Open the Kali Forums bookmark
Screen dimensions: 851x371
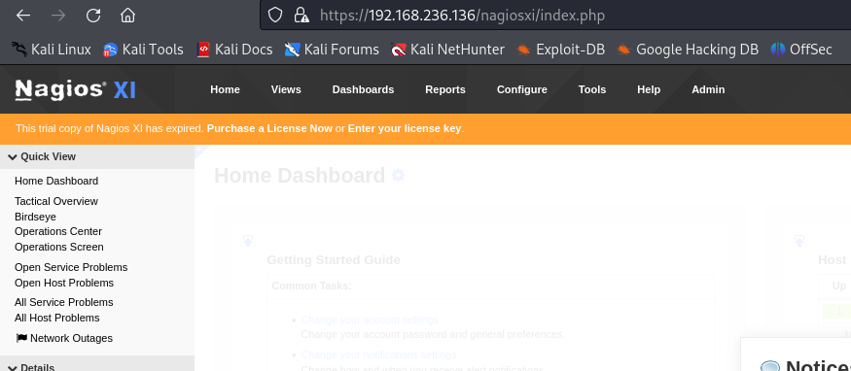332,50
